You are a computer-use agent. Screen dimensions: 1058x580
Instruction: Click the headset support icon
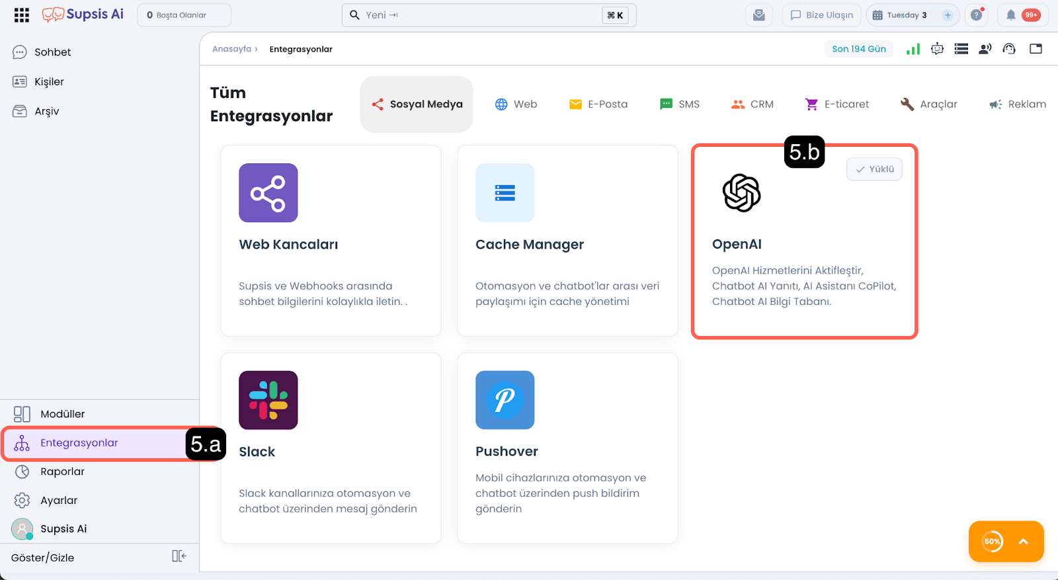(1009, 49)
